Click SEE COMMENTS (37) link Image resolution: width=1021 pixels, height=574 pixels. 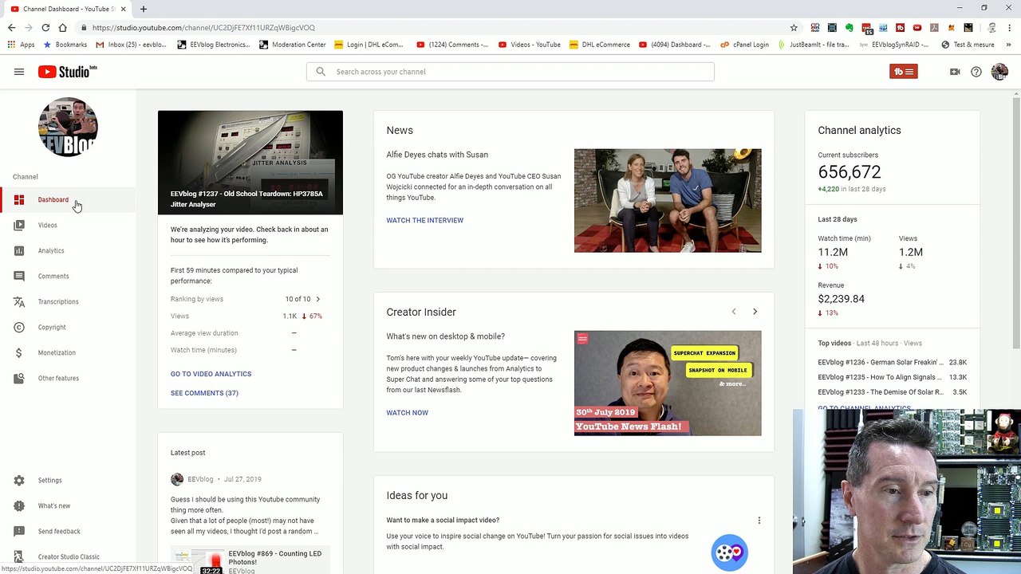(204, 393)
